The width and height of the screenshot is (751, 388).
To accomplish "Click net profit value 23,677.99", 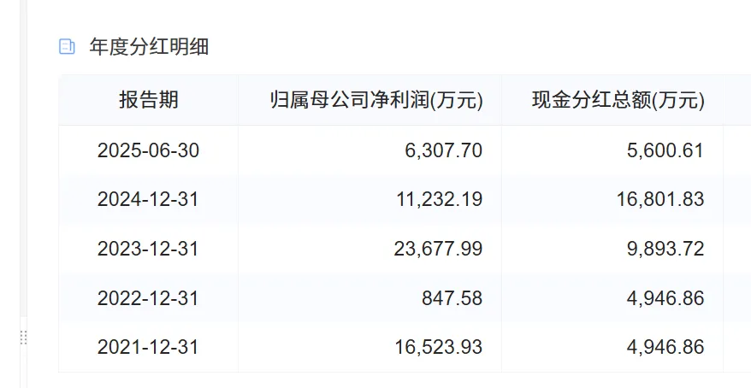I will [438, 249].
